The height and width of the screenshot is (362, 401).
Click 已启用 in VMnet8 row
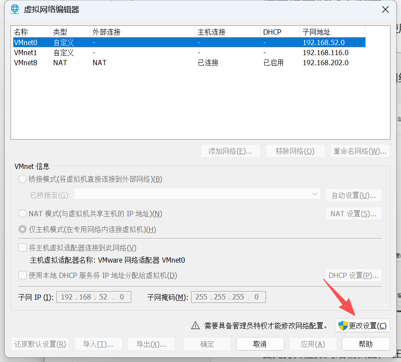(x=273, y=63)
